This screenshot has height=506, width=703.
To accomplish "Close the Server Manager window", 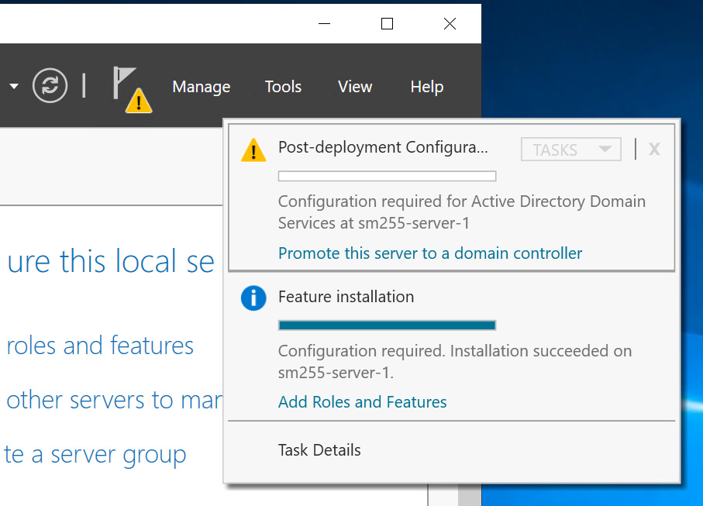I will (450, 23).
